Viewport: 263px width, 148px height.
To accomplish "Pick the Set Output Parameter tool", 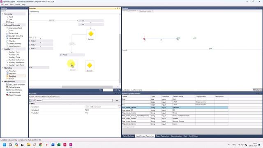I will [17, 85].
